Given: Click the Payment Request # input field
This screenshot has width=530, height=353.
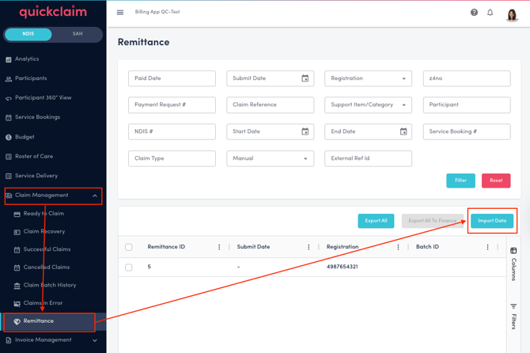Looking at the screenshot, I should (172, 105).
